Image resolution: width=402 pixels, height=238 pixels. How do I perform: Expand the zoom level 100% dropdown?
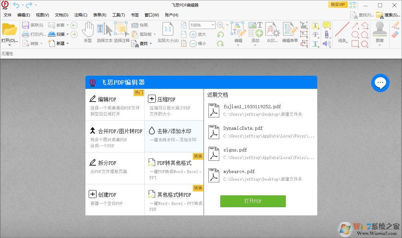[213, 25]
